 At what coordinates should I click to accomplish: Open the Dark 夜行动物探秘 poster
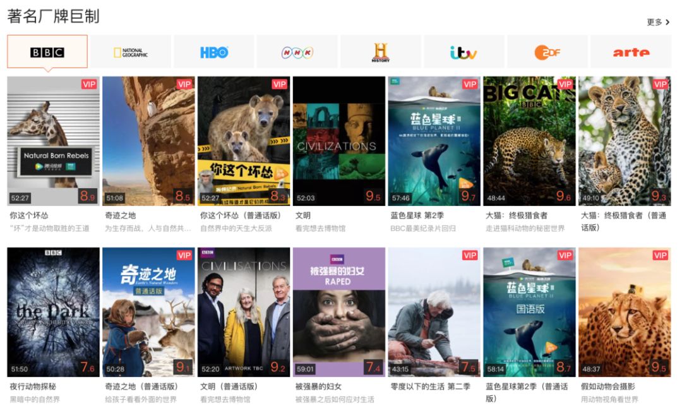tap(54, 312)
